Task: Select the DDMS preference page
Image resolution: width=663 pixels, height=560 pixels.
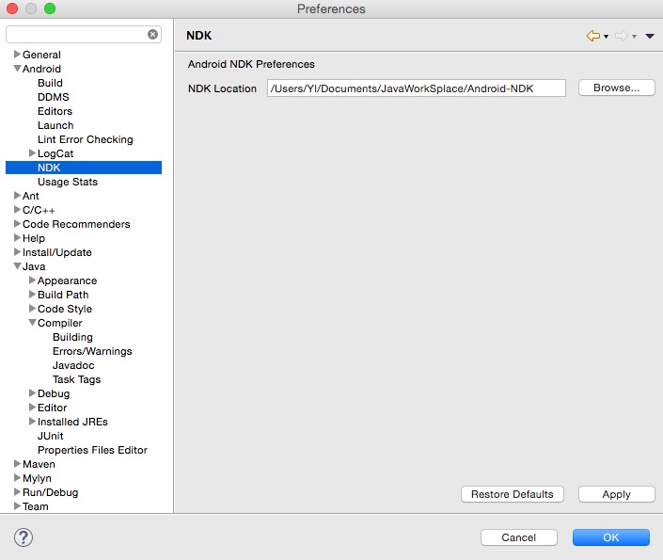Action: tap(53, 97)
